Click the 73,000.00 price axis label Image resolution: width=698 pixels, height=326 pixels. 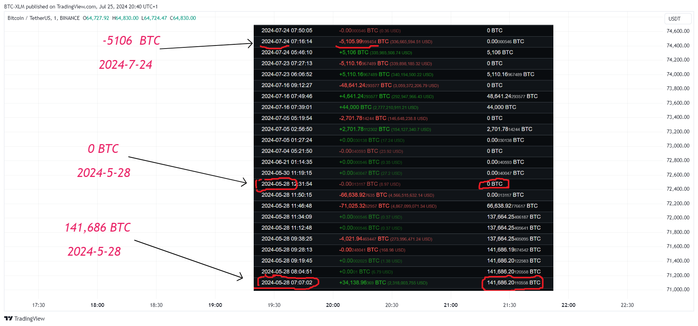tap(678, 146)
